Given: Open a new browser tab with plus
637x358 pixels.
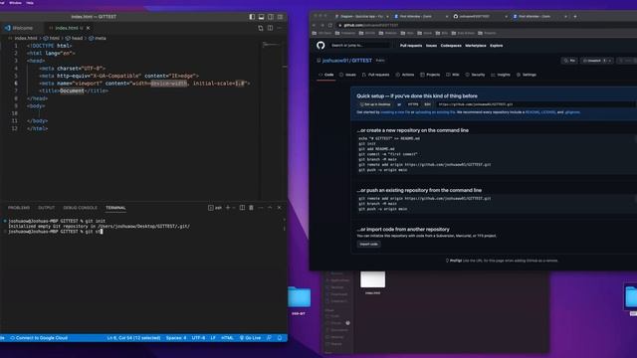Looking at the screenshot, I should click(x=575, y=17).
